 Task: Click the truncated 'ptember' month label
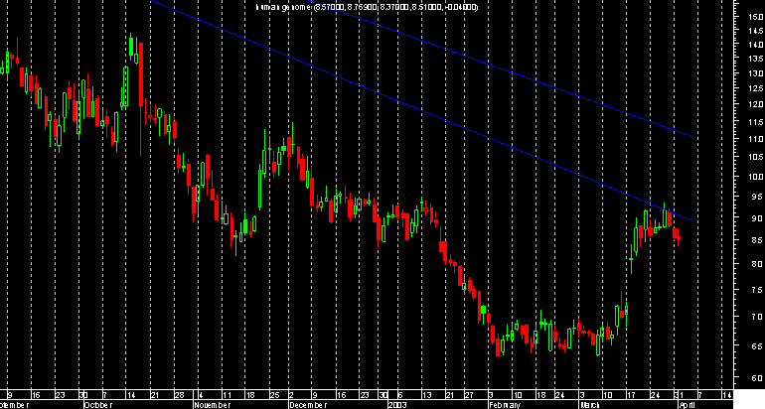click(15, 405)
